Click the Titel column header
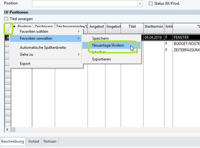 click(x=132, y=27)
